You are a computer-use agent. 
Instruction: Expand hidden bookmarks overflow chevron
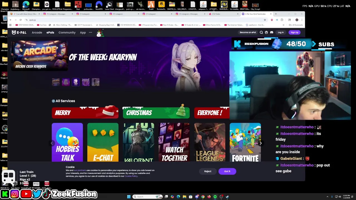(283, 25)
